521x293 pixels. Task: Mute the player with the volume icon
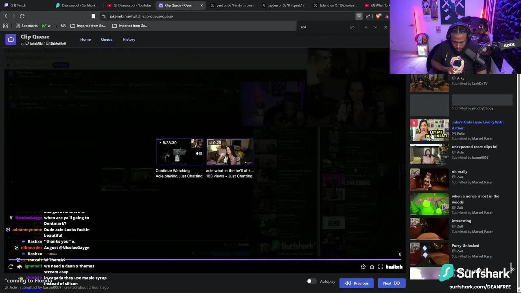coord(19,267)
